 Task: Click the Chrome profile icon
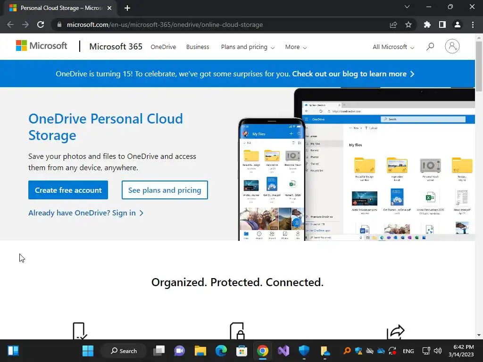458,25
